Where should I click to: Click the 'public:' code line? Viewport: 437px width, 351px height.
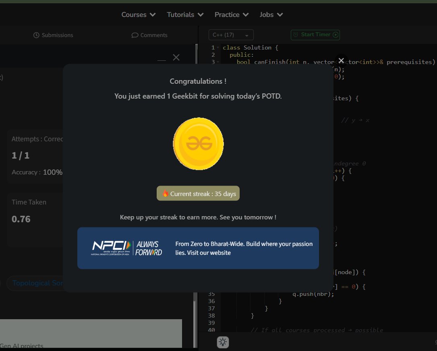point(242,55)
